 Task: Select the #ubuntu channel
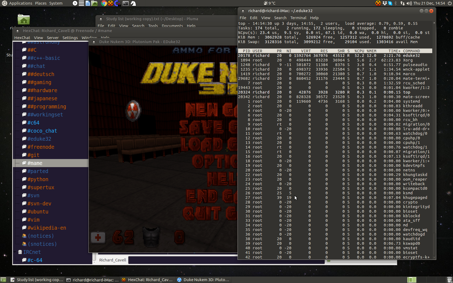[x=38, y=212]
